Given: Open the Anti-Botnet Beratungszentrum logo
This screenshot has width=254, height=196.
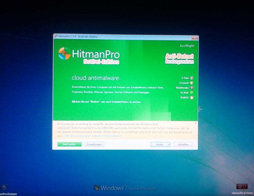Looking at the screenshot, I should (180, 59).
